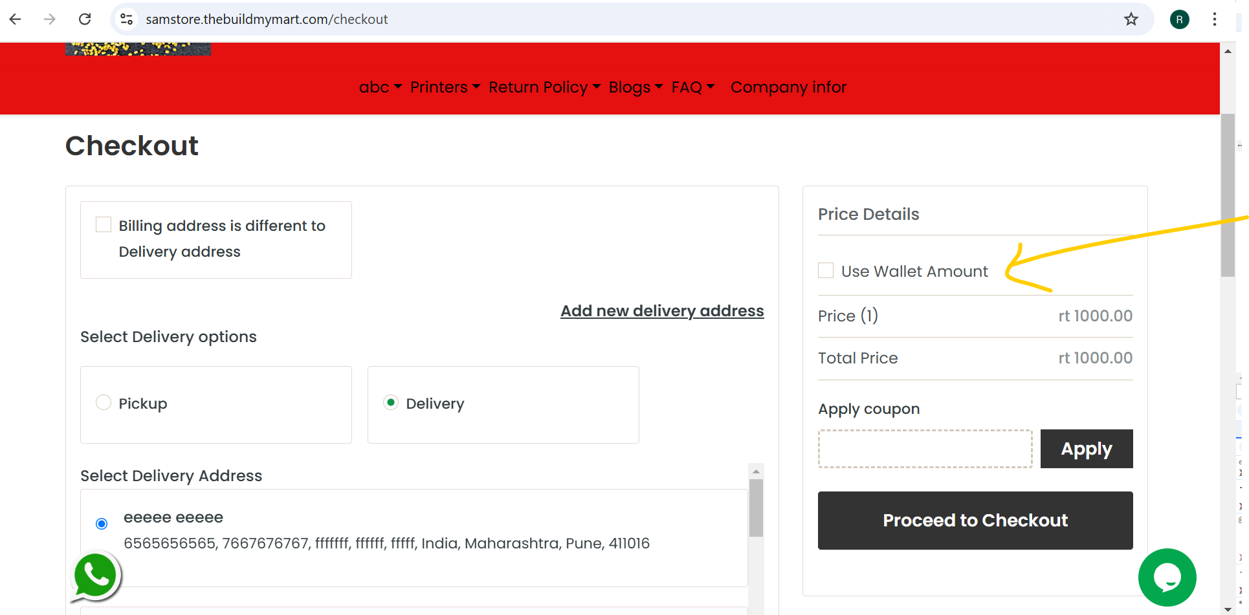The height and width of the screenshot is (615, 1249).
Task: Expand the abc dropdown menu
Action: pyautogui.click(x=381, y=87)
